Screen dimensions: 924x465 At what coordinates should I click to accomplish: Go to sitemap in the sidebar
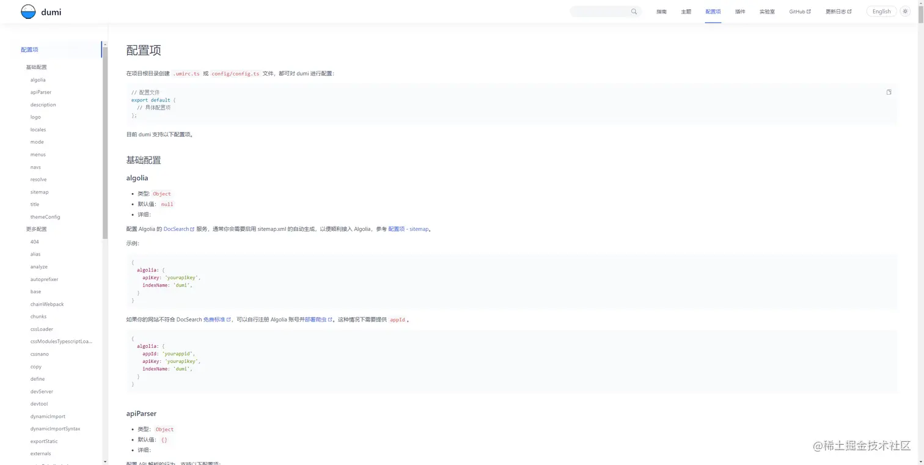click(x=39, y=192)
